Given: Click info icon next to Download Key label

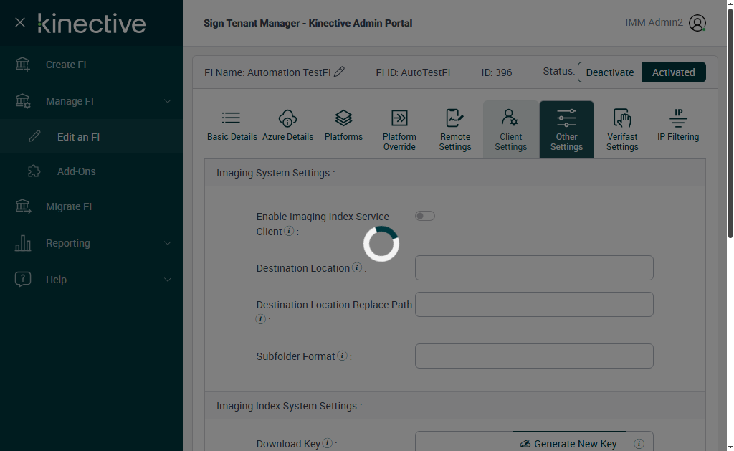Looking at the screenshot, I should [x=327, y=443].
